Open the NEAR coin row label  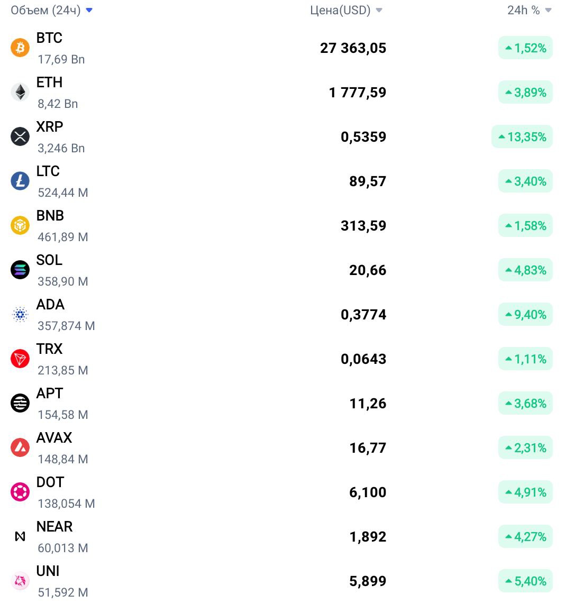click(x=54, y=527)
